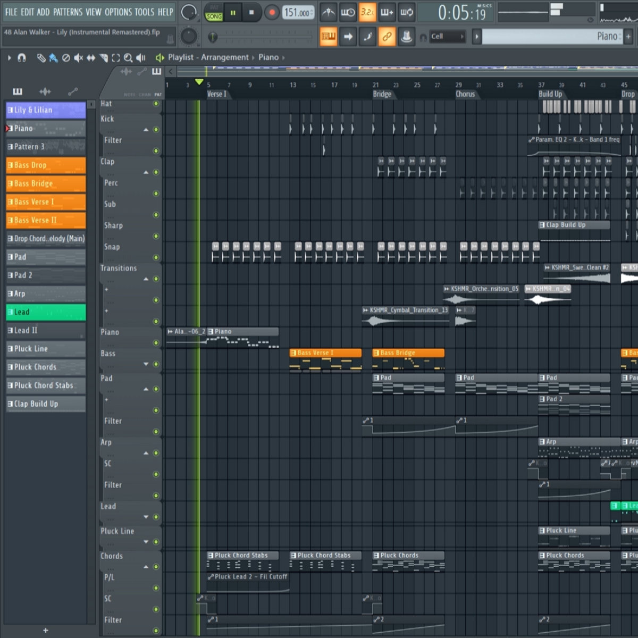Click the right arrow step icon
Image resolution: width=638 pixels, height=638 pixels.
[348, 37]
